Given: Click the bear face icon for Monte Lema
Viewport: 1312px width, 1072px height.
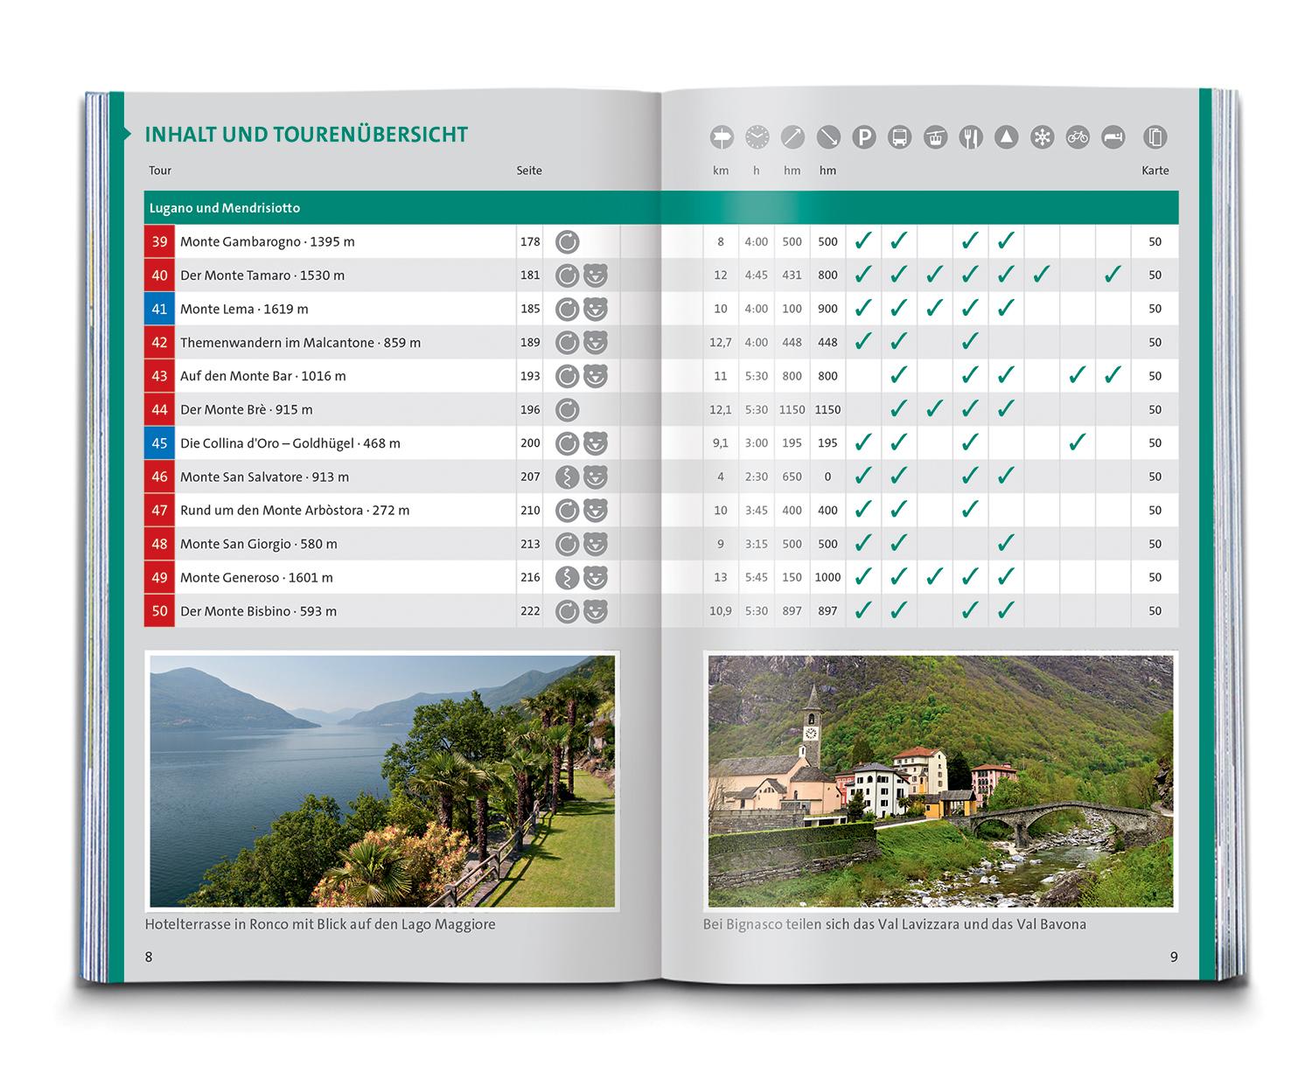Looking at the screenshot, I should (596, 310).
